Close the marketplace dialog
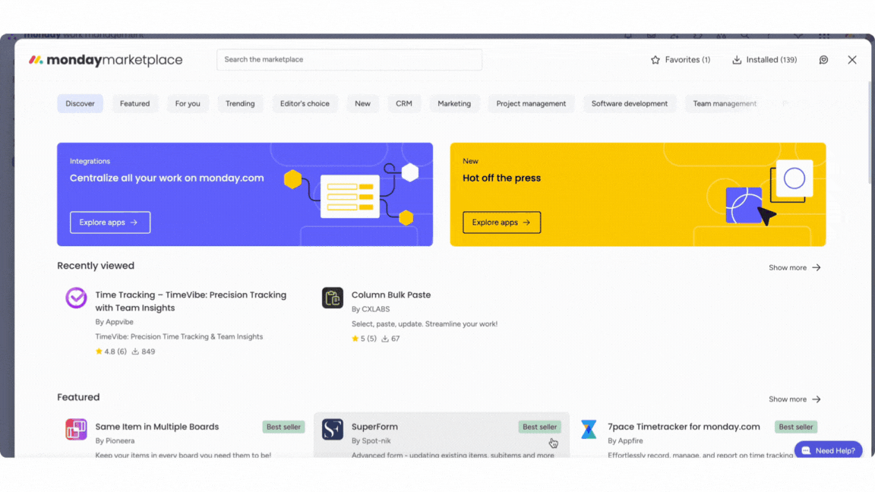This screenshot has width=875, height=492. tap(852, 60)
